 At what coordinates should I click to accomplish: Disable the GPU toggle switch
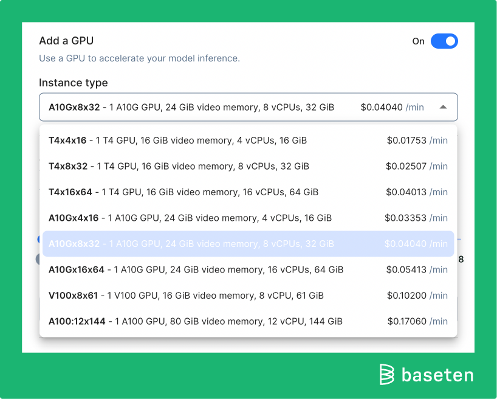tap(444, 41)
